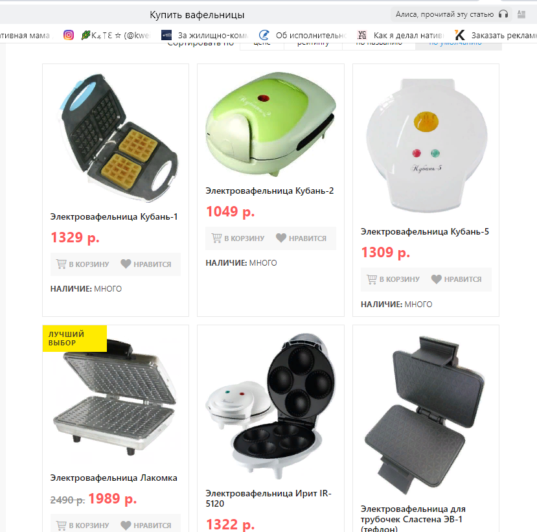Click cart icon for Кубань-1 waffle maker
Screen dimensions: 537x532
pos(62,264)
